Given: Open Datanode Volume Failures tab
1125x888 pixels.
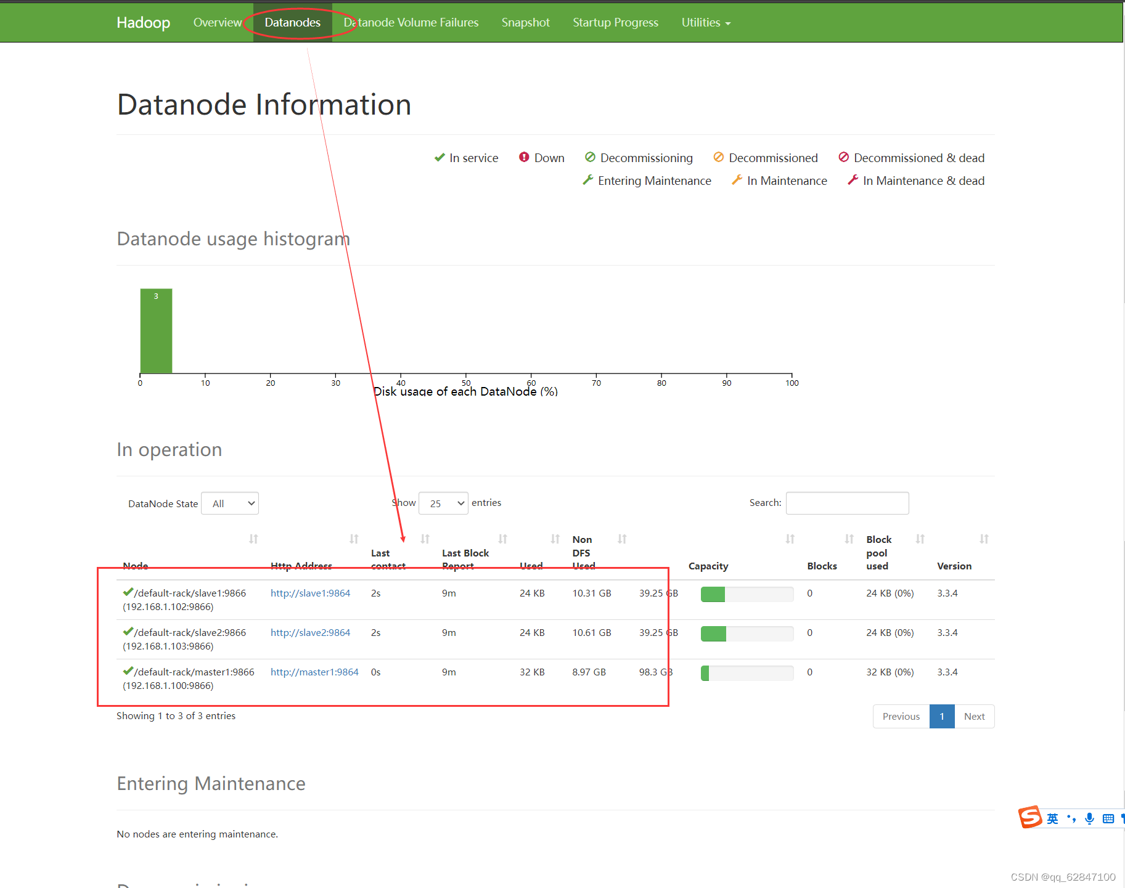Looking at the screenshot, I should (x=411, y=23).
